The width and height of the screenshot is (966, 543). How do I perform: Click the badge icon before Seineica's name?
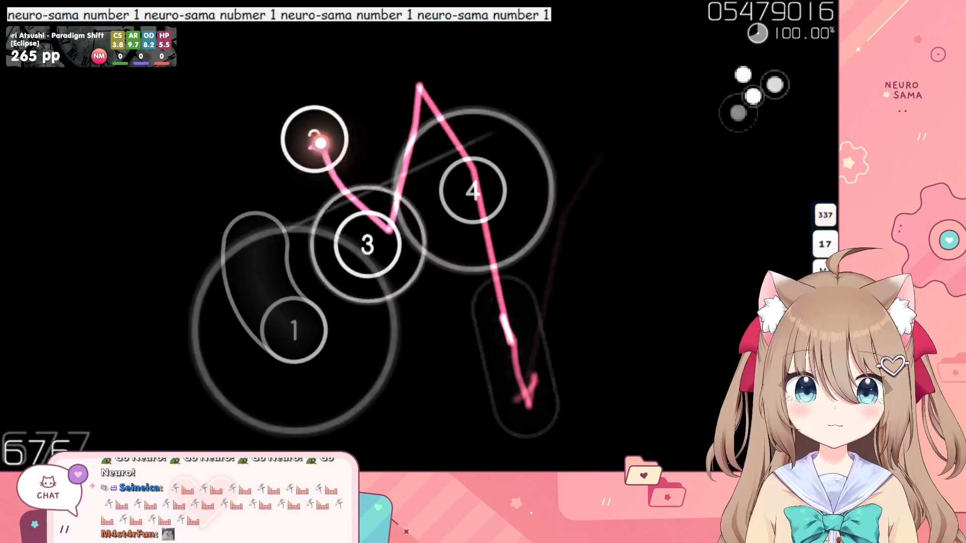click(104, 488)
